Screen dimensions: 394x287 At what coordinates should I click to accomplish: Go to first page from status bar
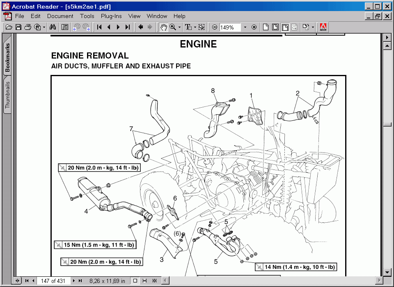click(x=27, y=281)
